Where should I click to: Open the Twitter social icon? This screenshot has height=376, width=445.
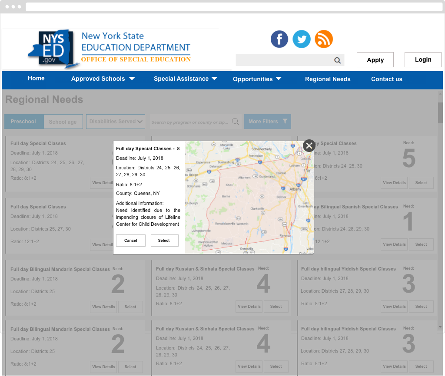click(302, 39)
